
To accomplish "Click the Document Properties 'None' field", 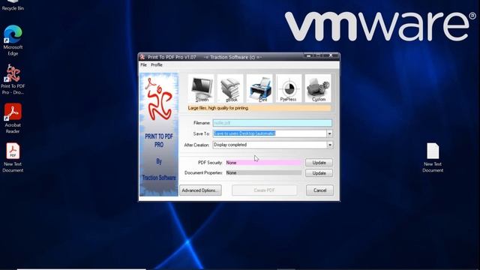I will pos(263,173).
